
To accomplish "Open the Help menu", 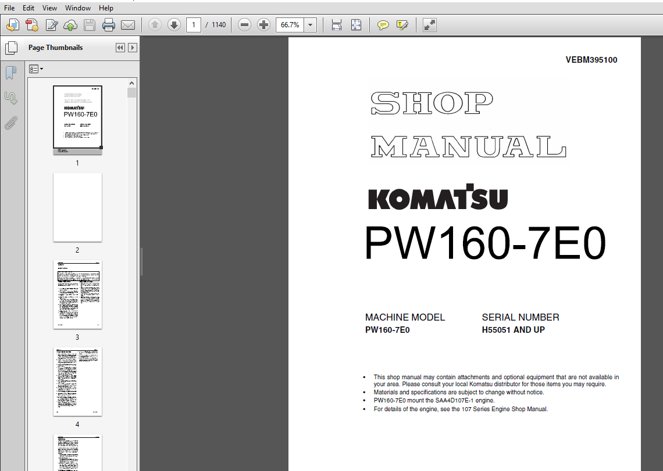I will tap(106, 8).
